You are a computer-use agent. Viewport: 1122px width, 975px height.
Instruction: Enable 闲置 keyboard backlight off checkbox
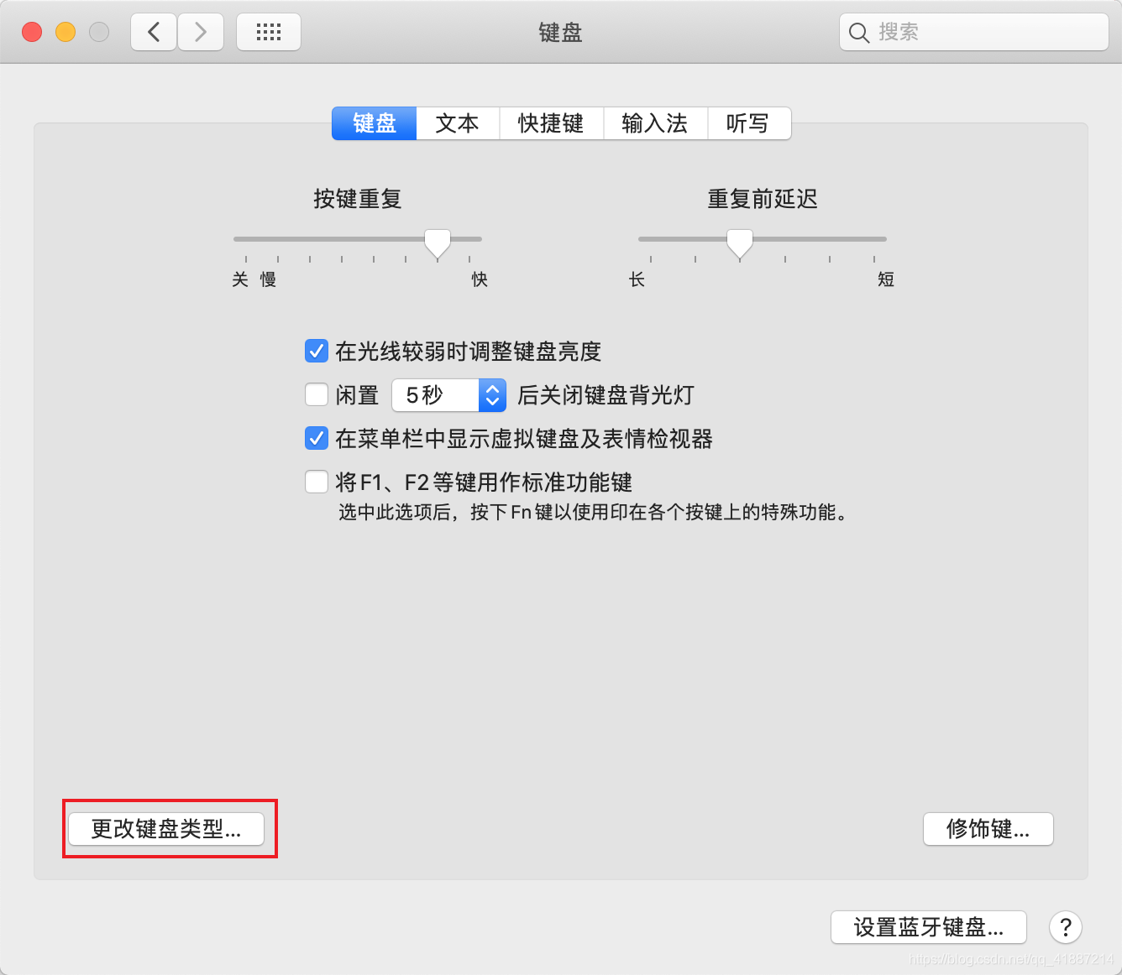click(317, 394)
